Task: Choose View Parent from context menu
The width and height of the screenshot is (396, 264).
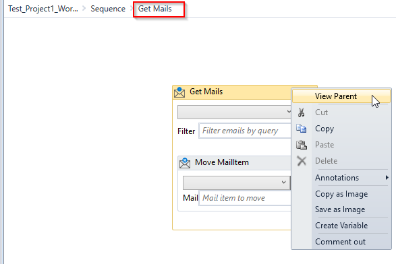Action: pos(341,96)
